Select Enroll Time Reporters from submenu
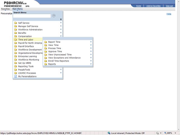This screenshot has width=180, height=135. 58,61
